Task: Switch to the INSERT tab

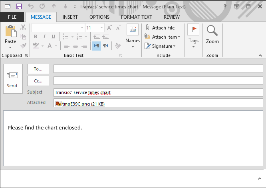Action: [70, 17]
